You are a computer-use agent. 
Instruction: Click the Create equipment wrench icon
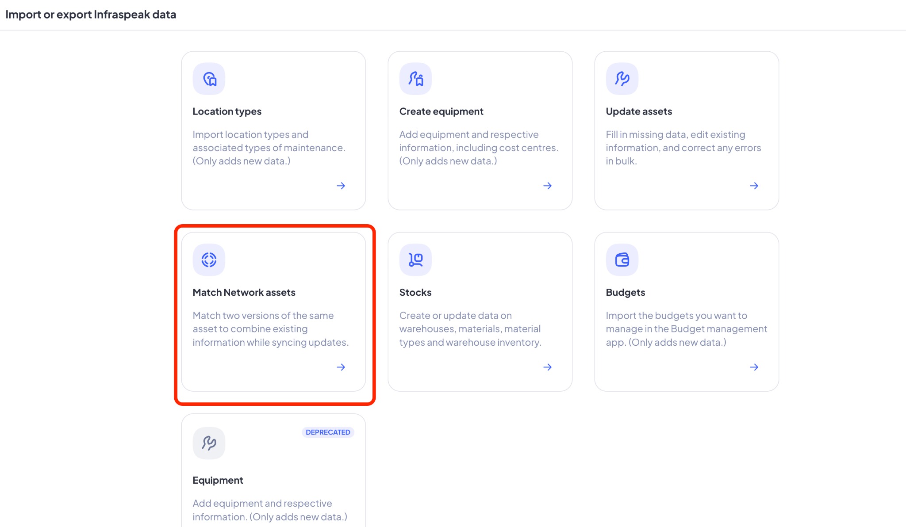(415, 79)
